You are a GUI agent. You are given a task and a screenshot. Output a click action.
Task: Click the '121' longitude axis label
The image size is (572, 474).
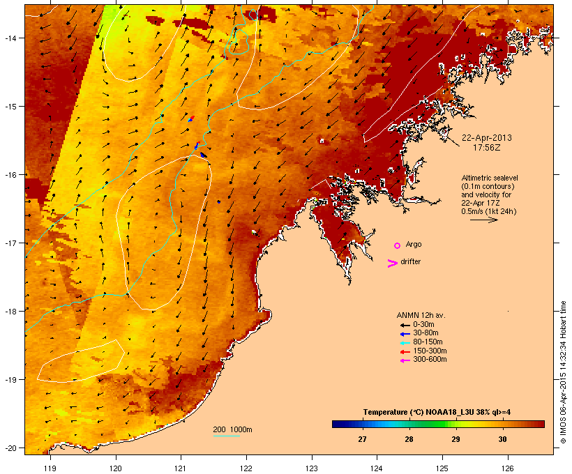pyautogui.click(x=181, y=468)
